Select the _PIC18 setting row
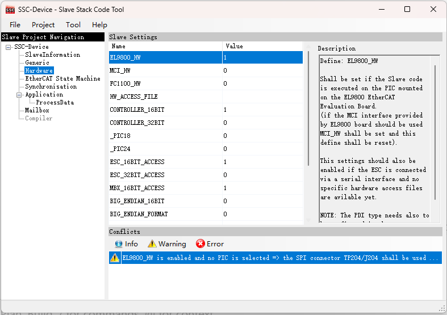Image resolution: width=447 pixels, height=315 pixels. 206,136
